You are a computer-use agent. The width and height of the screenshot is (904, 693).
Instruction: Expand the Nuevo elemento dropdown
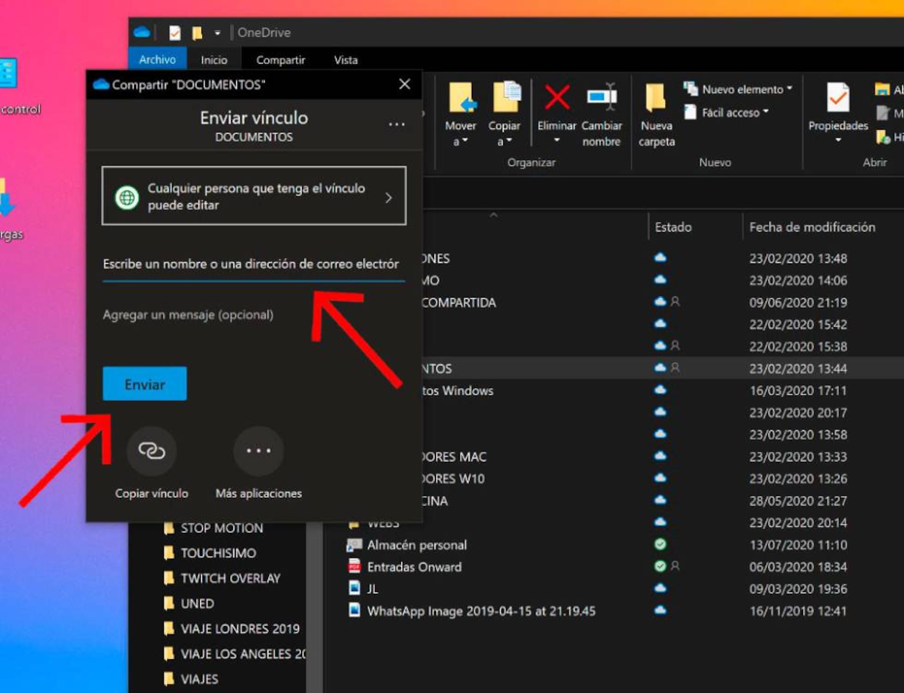790,89
